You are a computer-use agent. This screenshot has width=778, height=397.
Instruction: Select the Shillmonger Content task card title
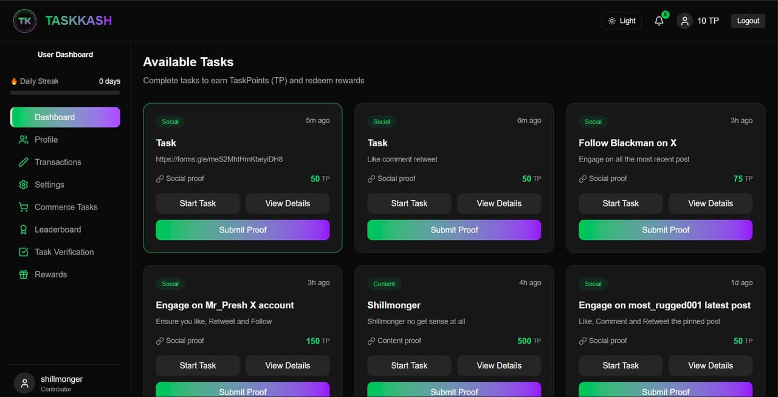[x=394, y=305]
